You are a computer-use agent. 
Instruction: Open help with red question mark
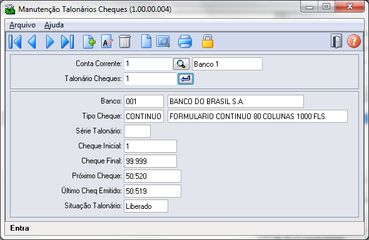pos(354,41)
